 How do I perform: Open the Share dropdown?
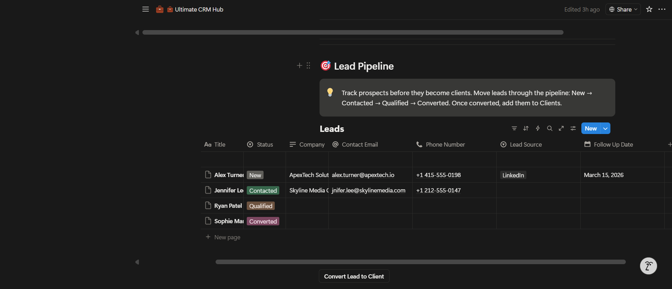click(x=623, y=9)
